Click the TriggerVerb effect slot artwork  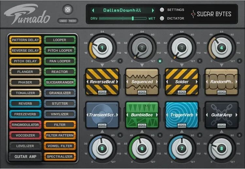[x=182, y=115]
